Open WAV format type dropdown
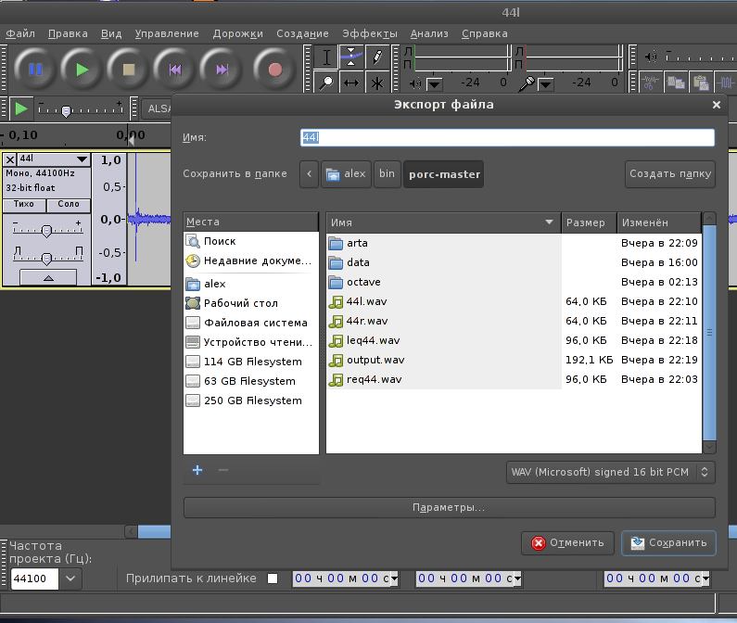737x623 pixels. point(611,472)
